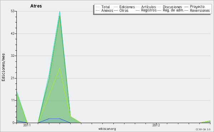Click the wikiscan.org text below the chart

[107, 128]
